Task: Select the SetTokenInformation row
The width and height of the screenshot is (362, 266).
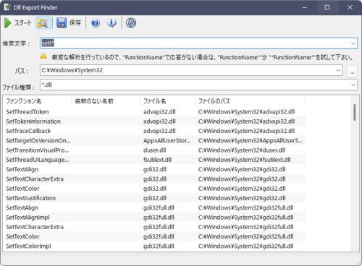Action: (x=154, y=121)
